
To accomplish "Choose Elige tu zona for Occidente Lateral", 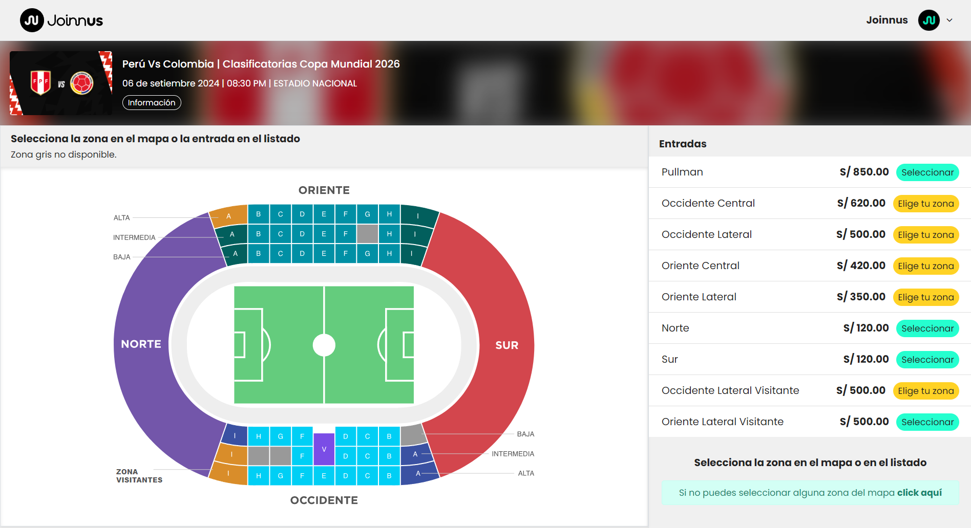I will (x=925, y=235).
